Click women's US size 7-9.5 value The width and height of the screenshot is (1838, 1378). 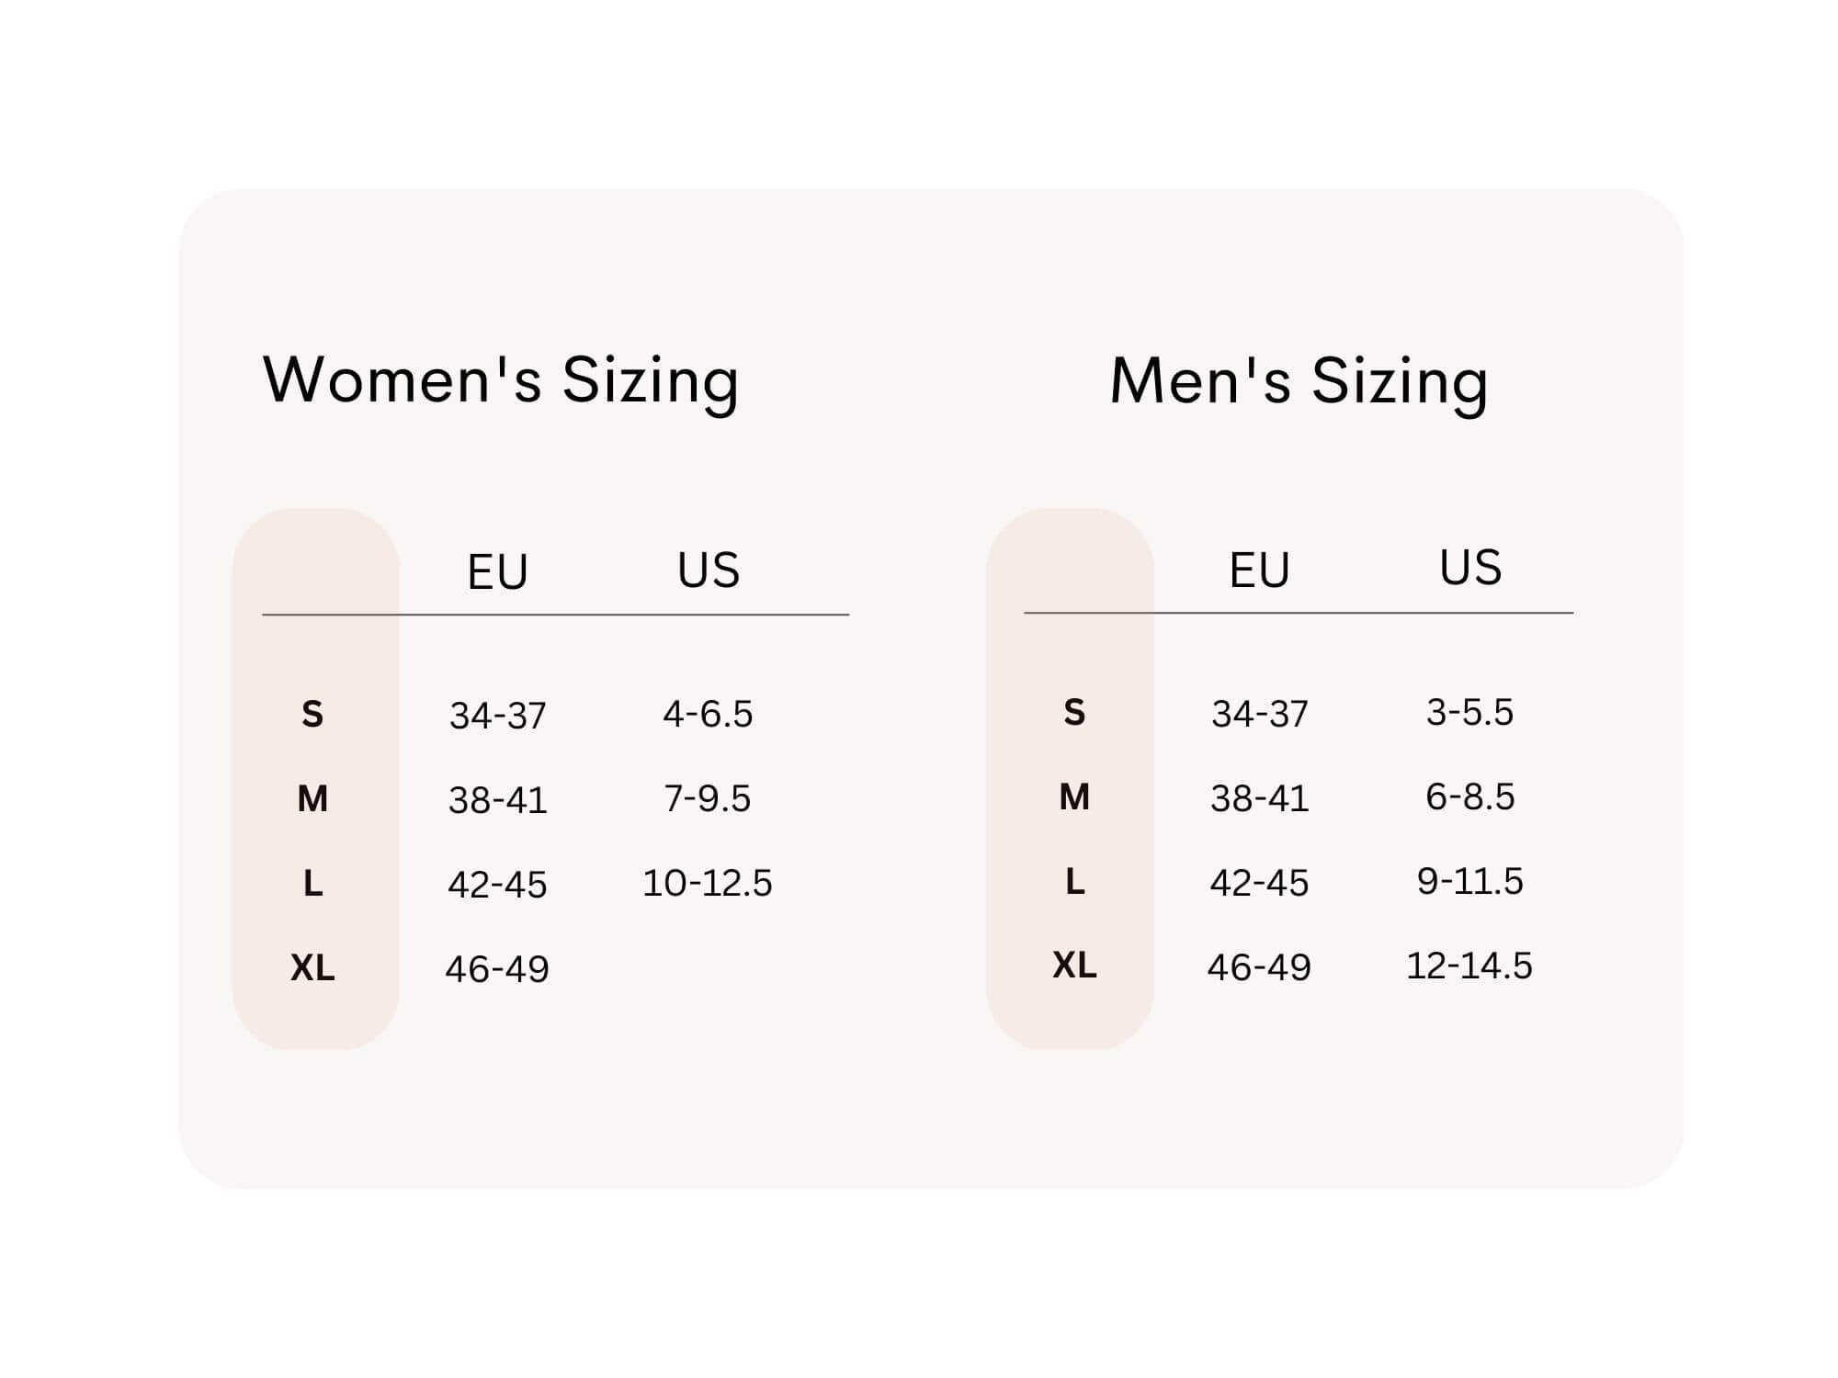point(708,798)
